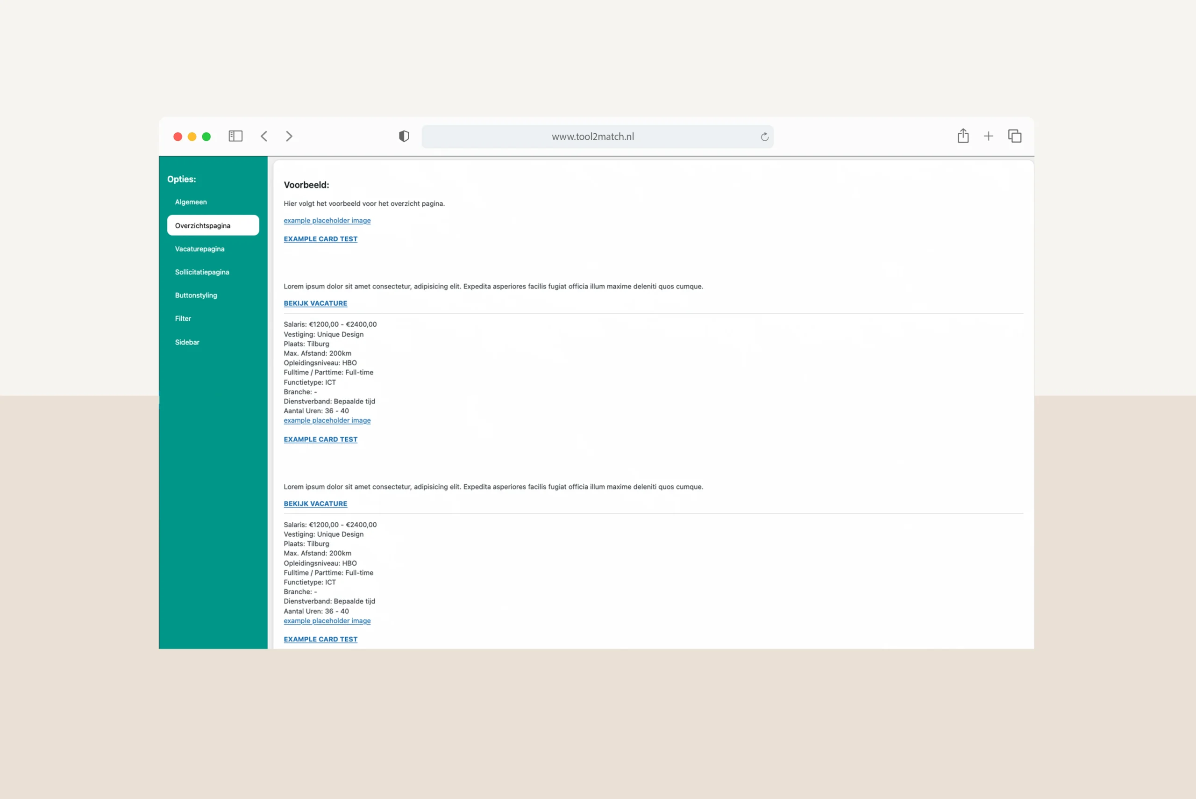This screenshot has height=799, width=1196.
Task: Toggle the browser sidebar panel icon
Action: (235, 136)
